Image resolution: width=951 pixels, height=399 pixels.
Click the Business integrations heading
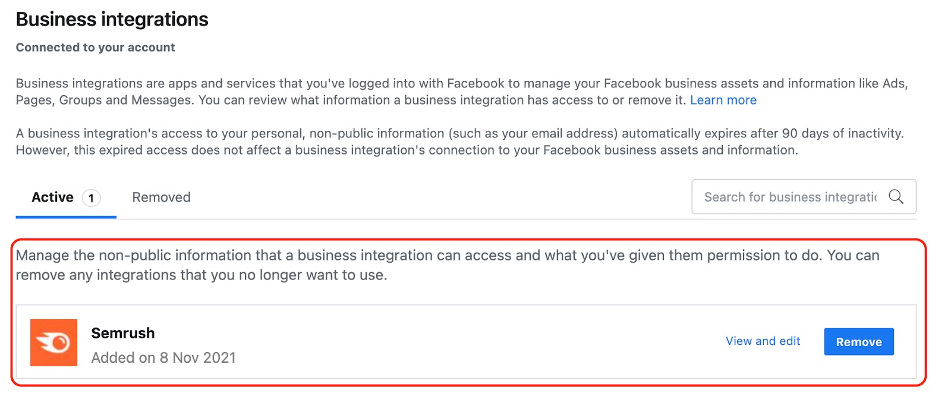112,18
